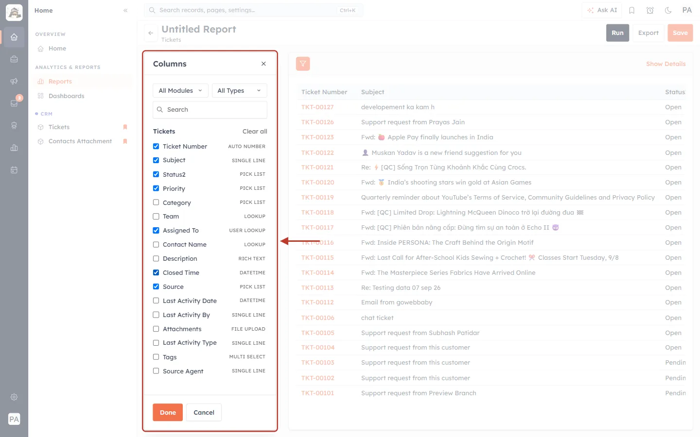The width and height of the screenshot is (700, 437).
Task: Open the All Modules dropdown
Action: [181, 91]
